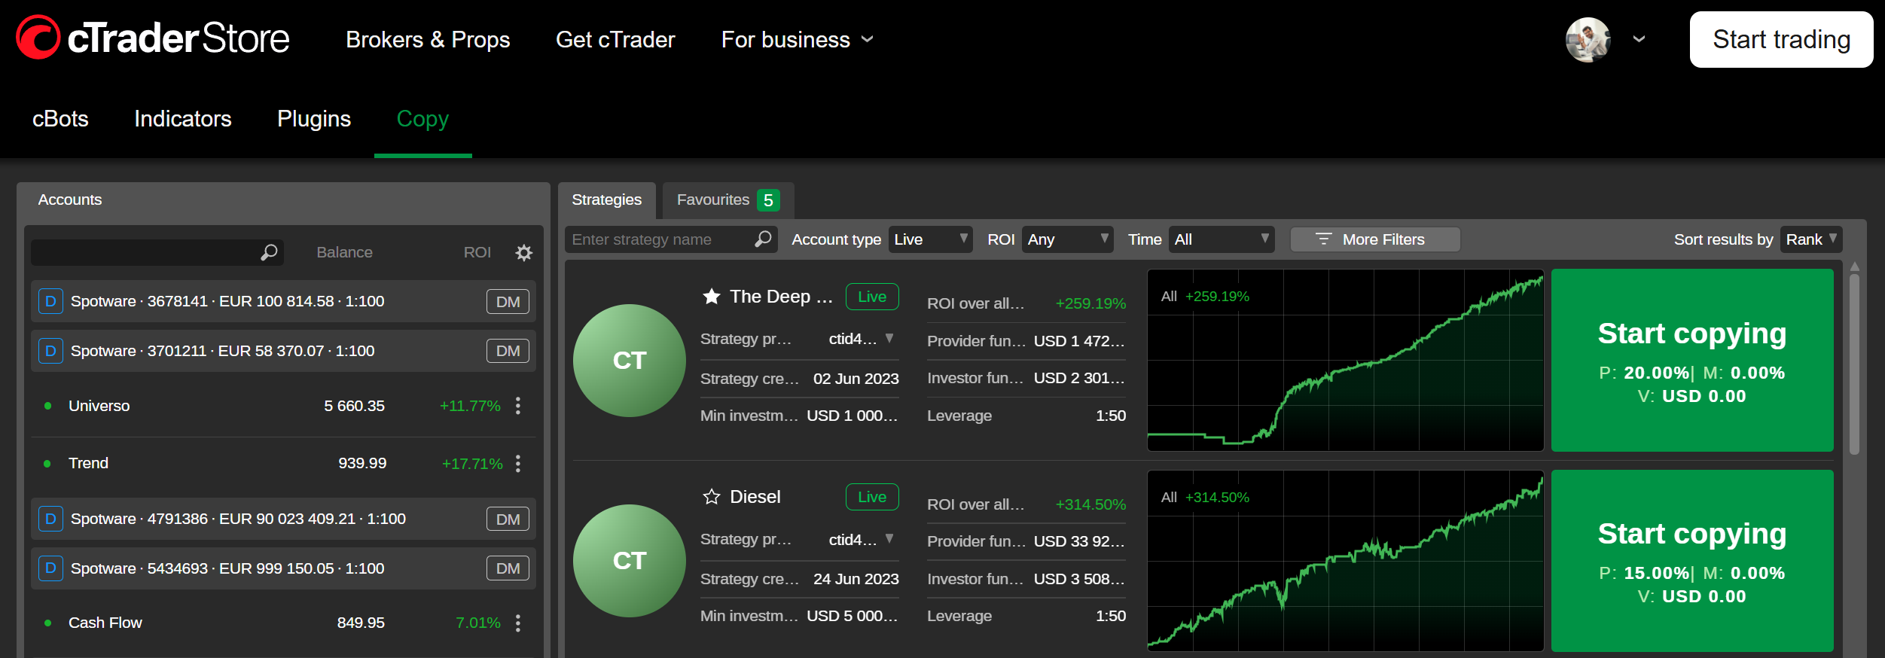The image size is (1885, 658).
Task: Open the cBots tab
Action: pyautogui.click(x=60, y=119)
